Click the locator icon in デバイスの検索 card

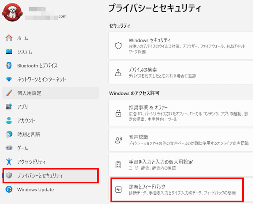coord(118,73)
